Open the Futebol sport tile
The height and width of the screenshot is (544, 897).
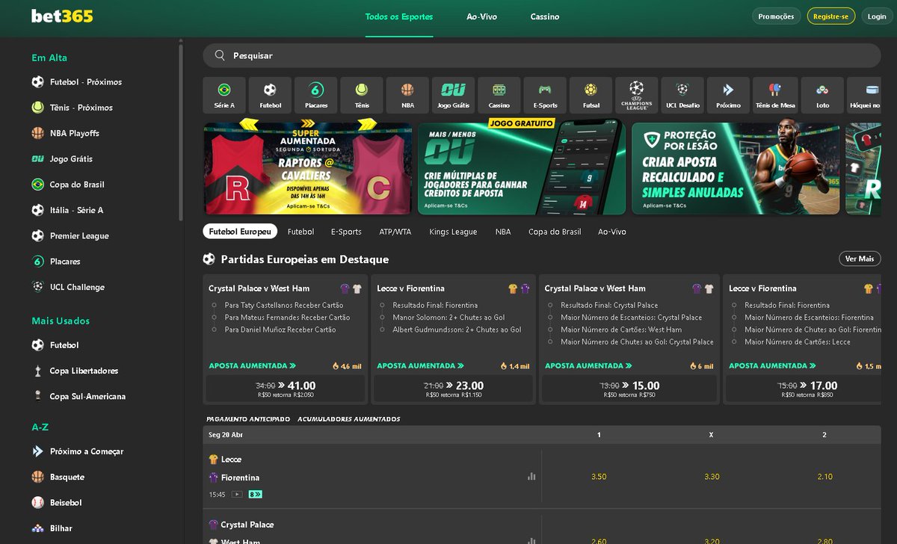(270, 96)
